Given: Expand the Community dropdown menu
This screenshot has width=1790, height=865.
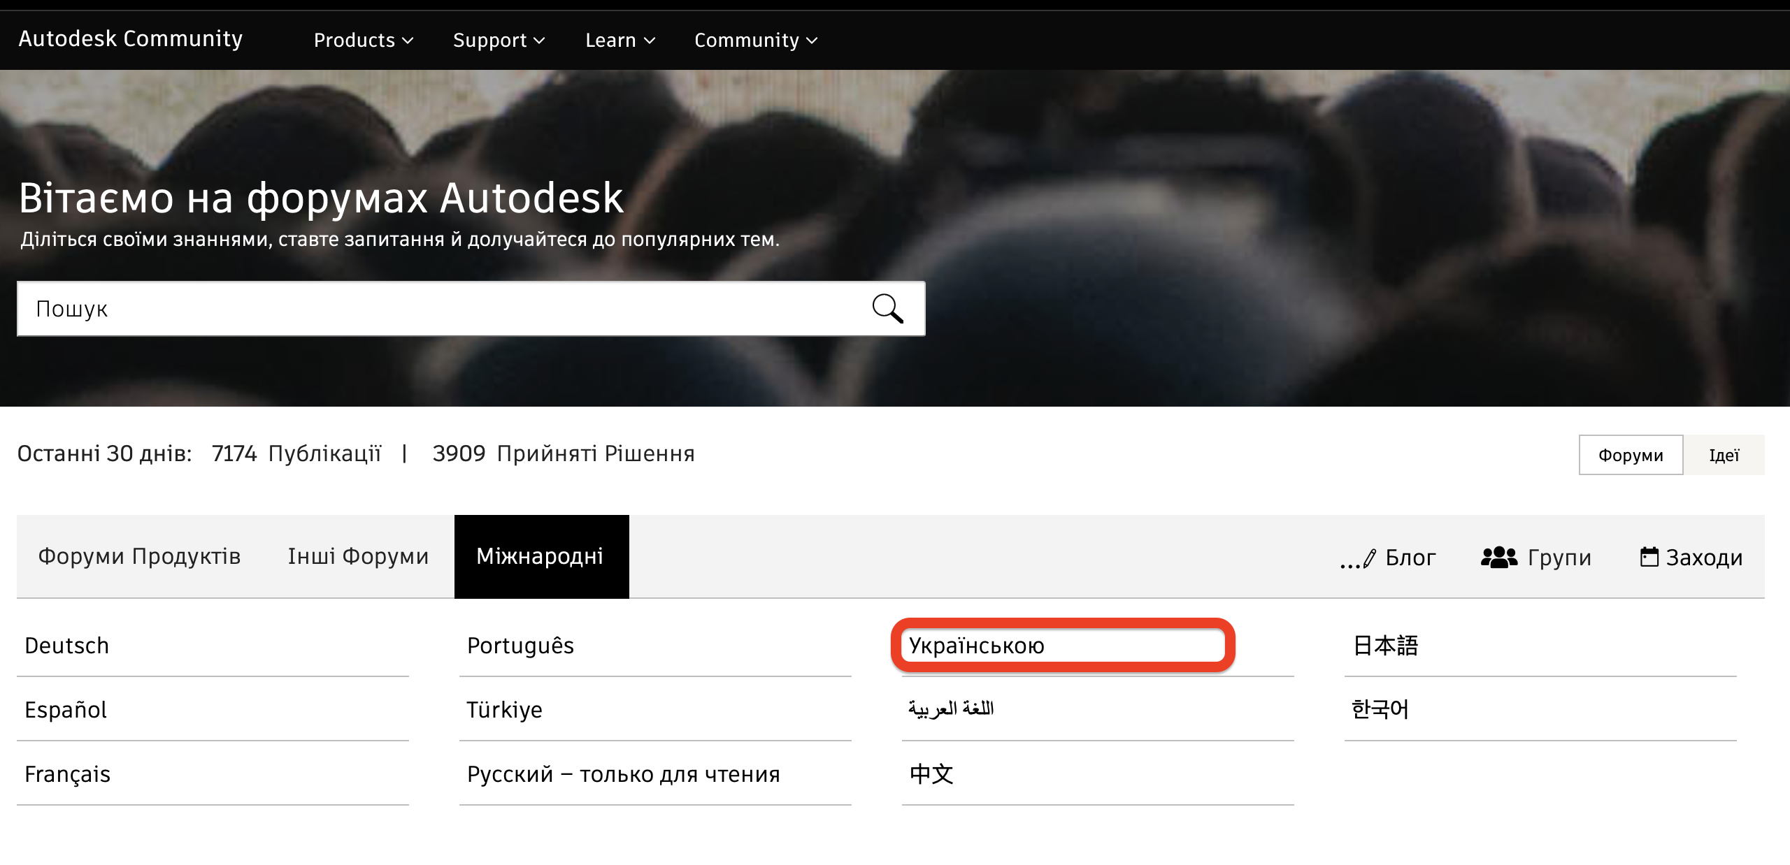Looking at the screenshot, I should coord(755,40).
